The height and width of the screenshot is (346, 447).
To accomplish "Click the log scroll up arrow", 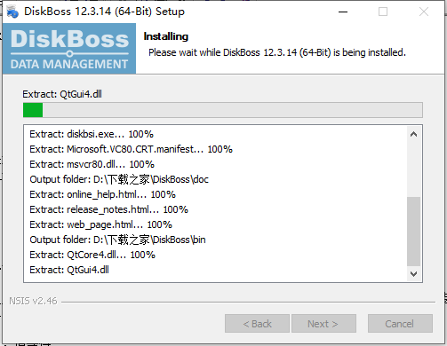I will [413, 134].
